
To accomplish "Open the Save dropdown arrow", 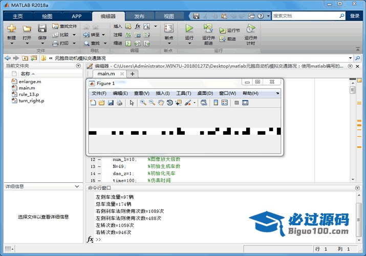I will [x=42, y=44].
